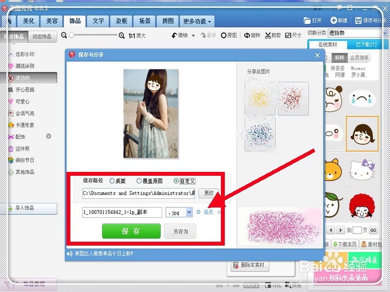Click the 更改 path button
This screenshot has width=390, height=292.
(209, 193)
